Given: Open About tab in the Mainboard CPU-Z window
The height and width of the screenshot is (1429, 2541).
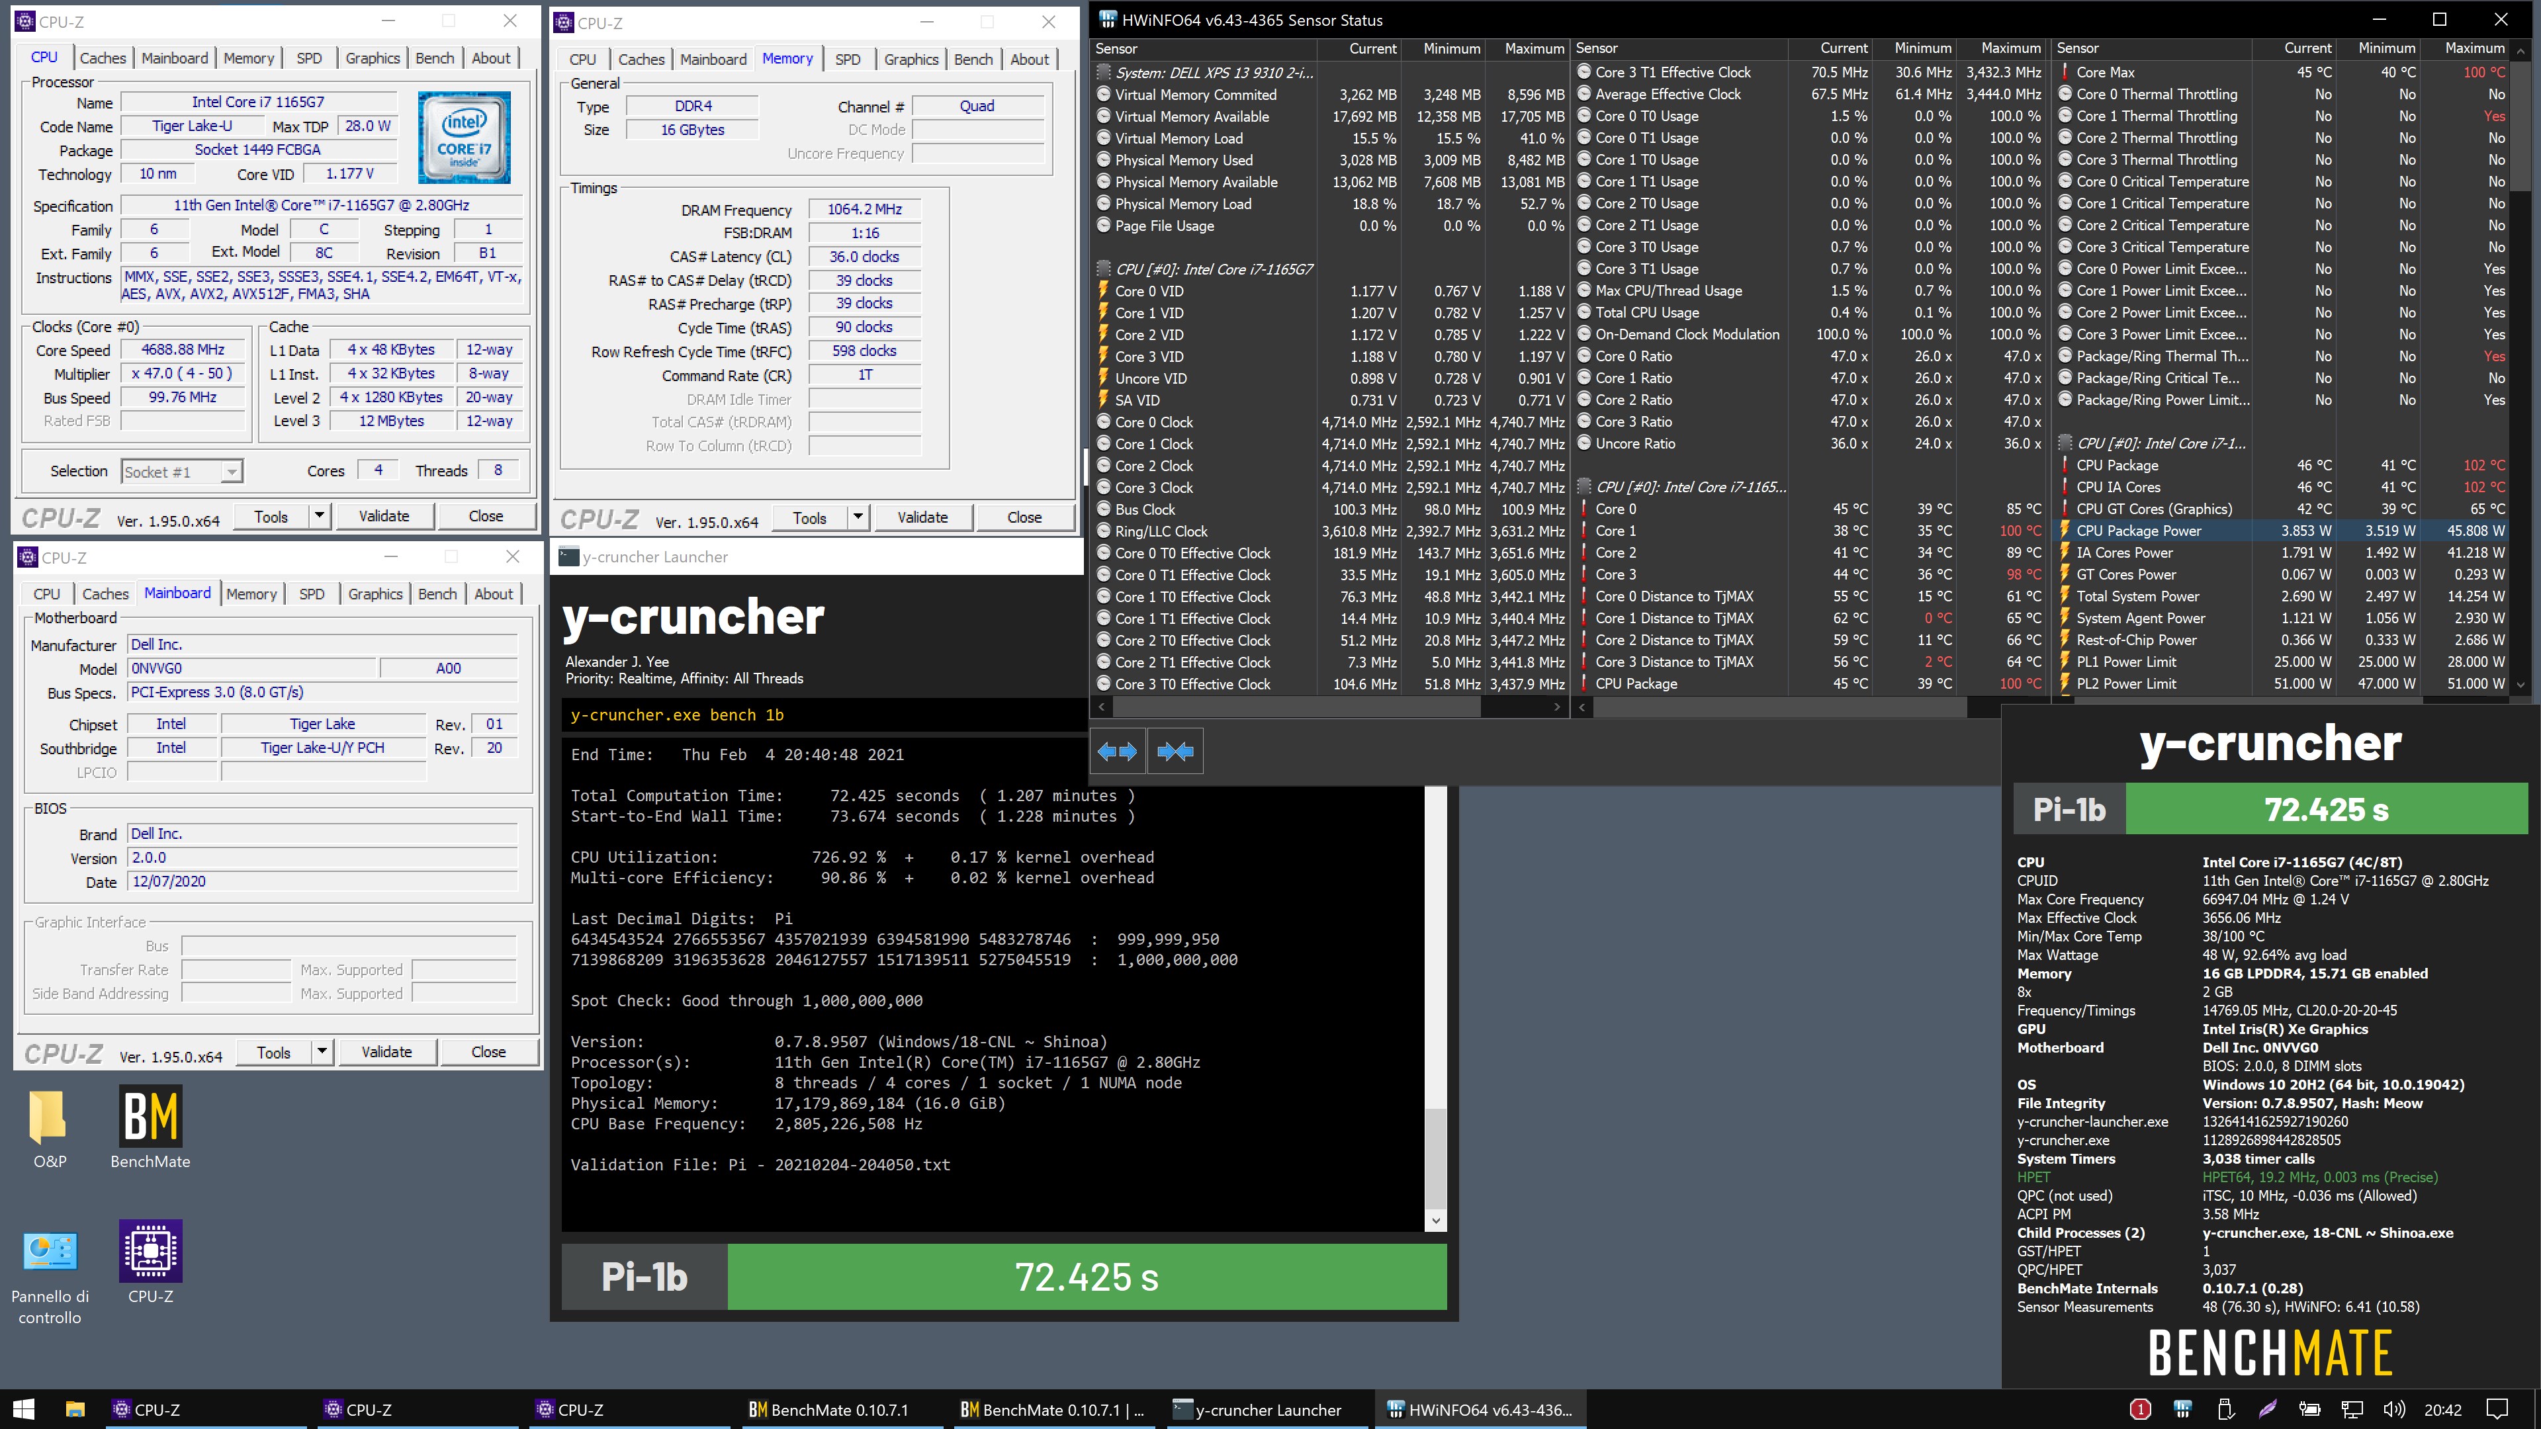Looking at the screenshot, I should (x=493, y=593).
